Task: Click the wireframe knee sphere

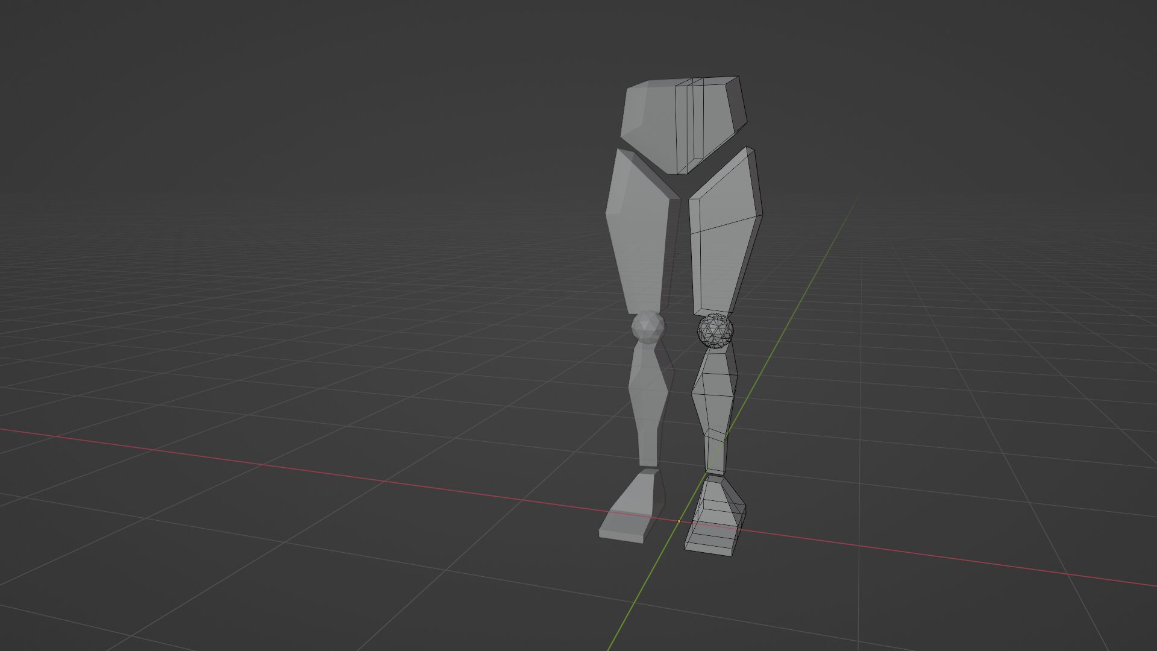Action: pyautogui.click(x=716, y=330)
